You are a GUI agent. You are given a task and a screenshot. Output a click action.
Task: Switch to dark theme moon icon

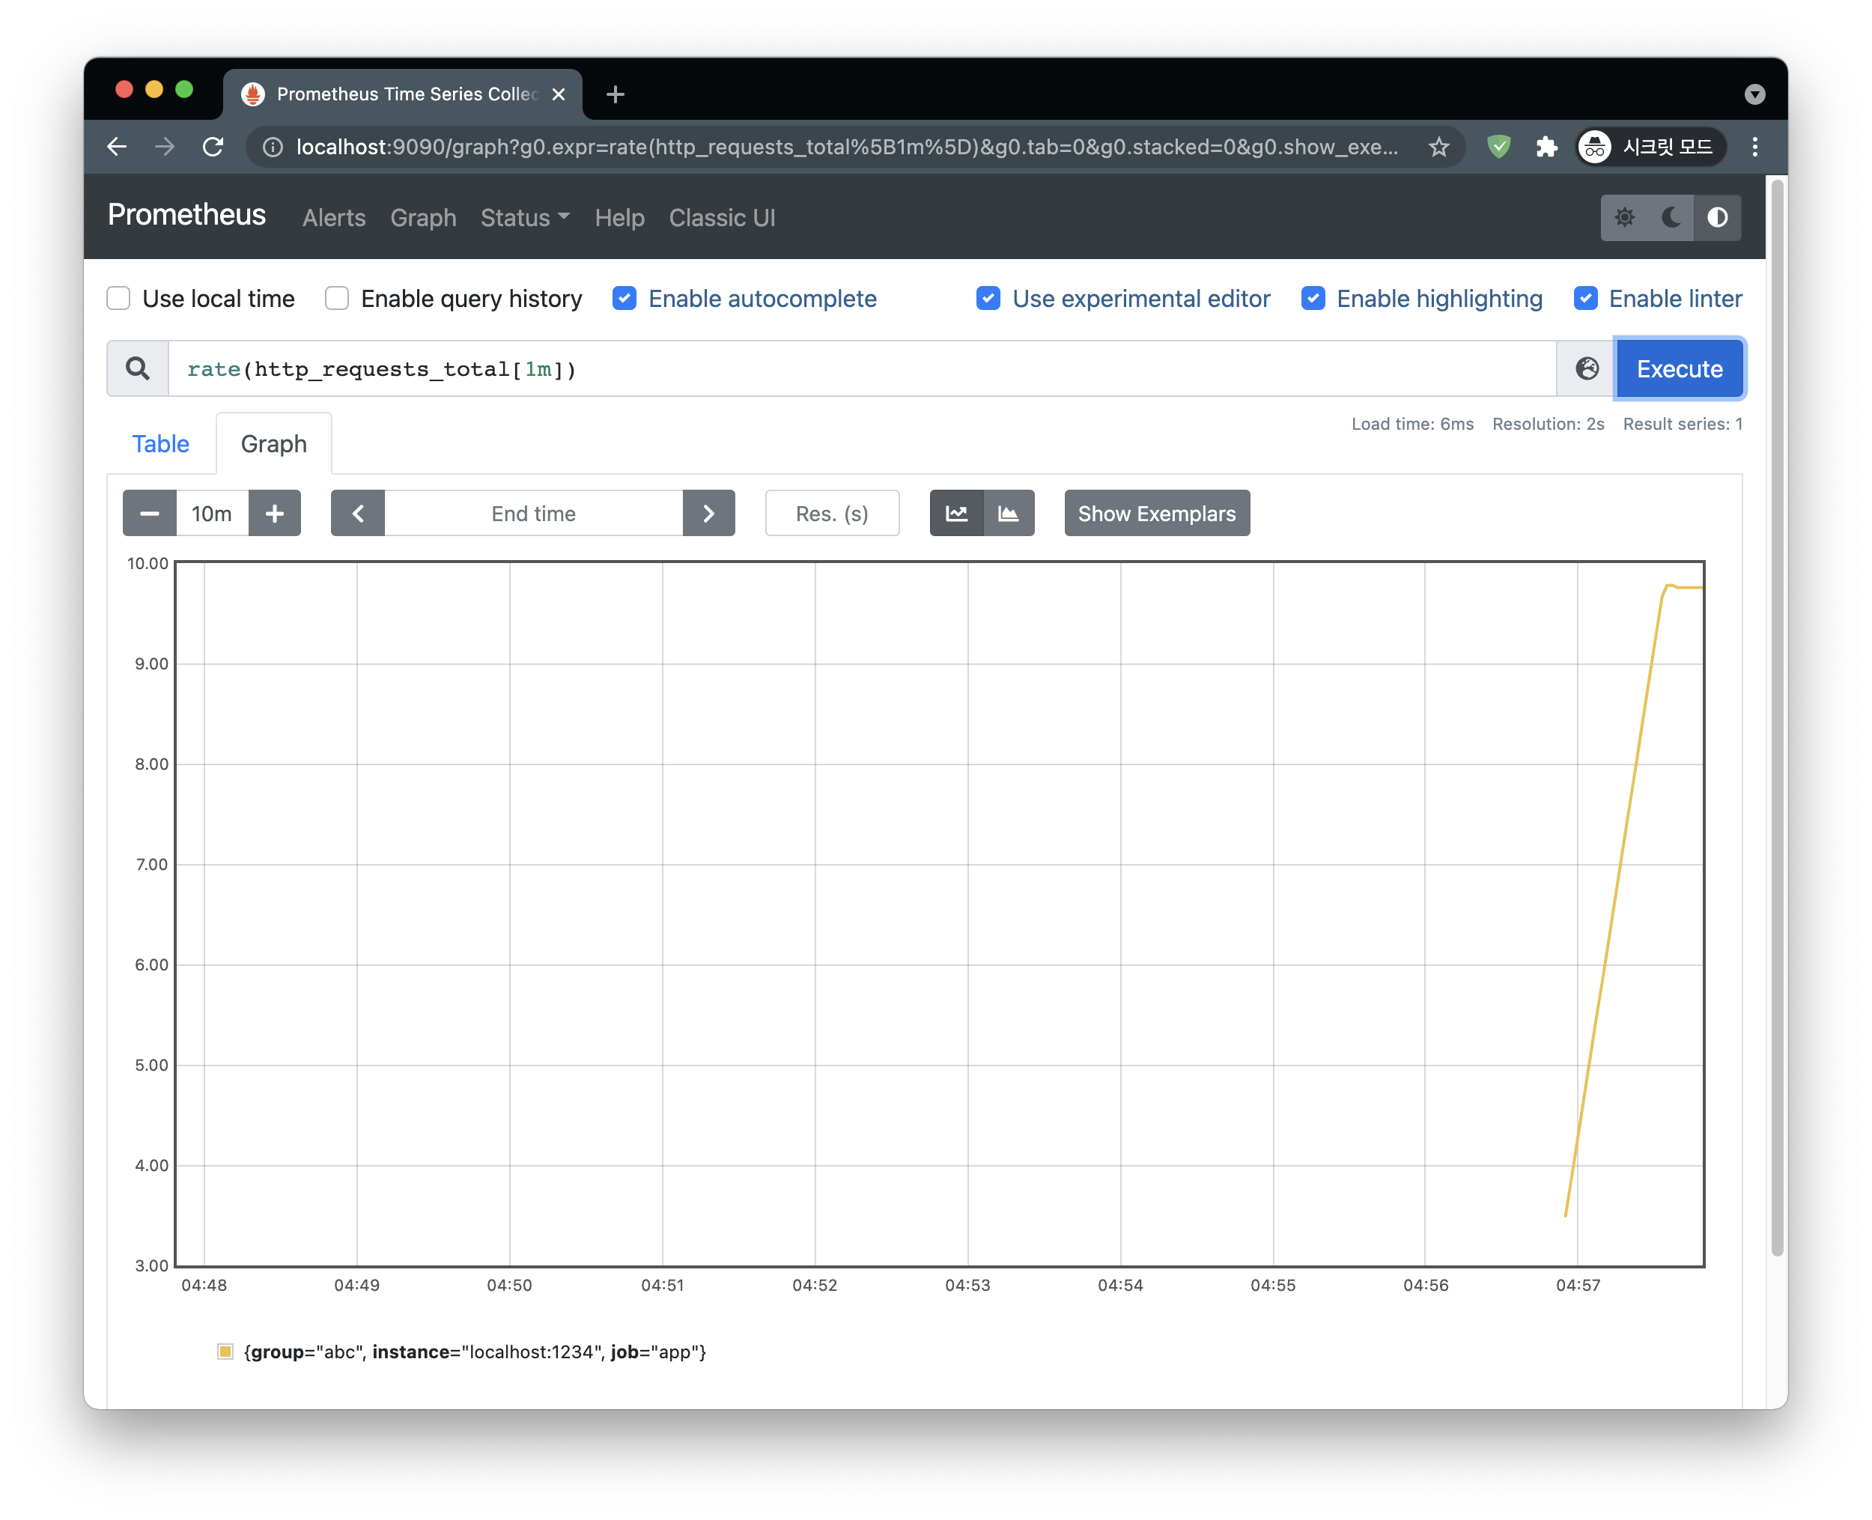1671,217
